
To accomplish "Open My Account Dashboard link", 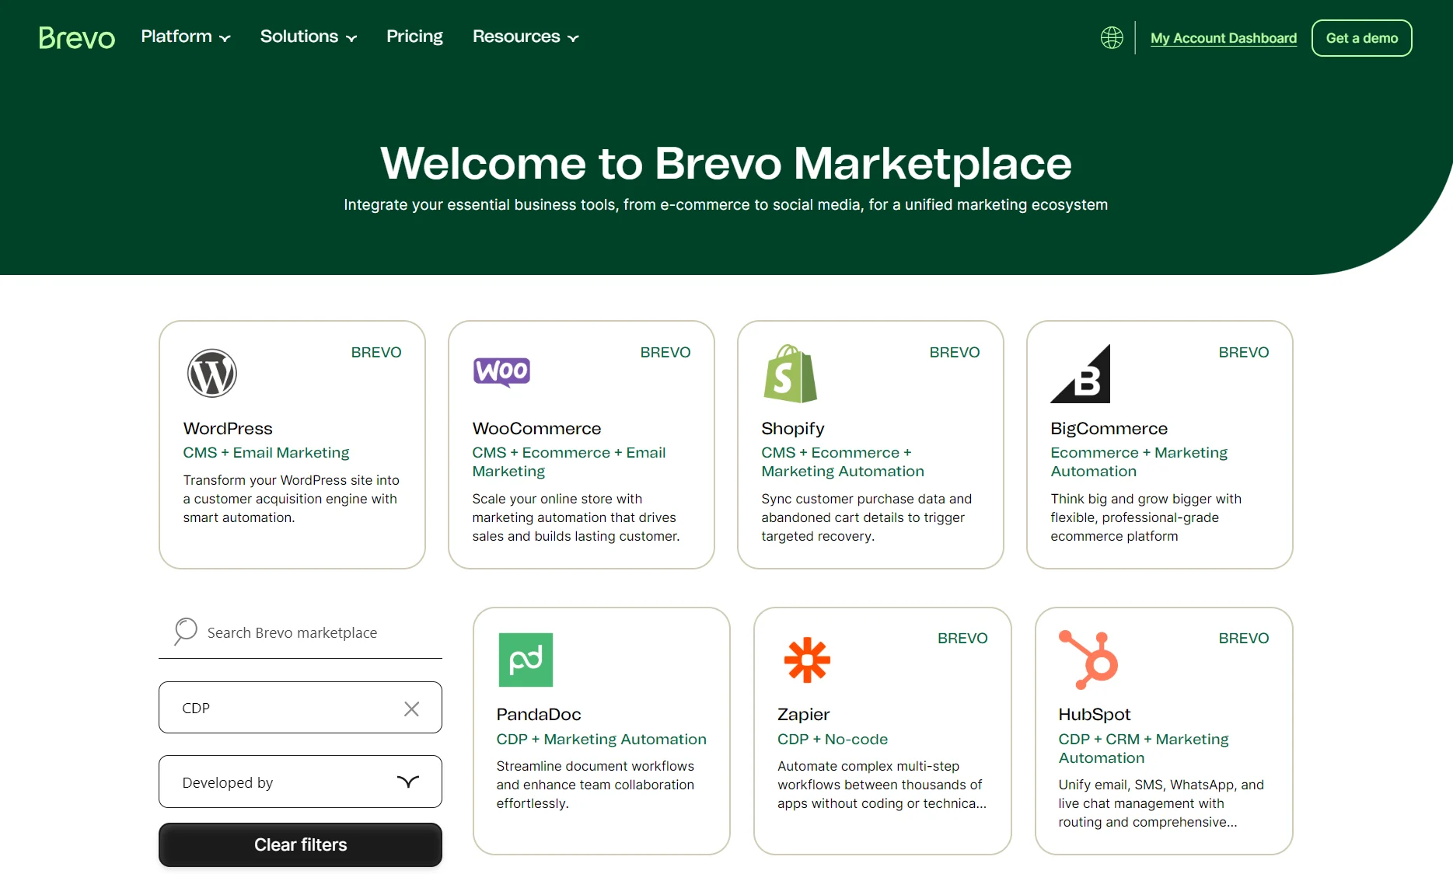I will pos(1224,38).
